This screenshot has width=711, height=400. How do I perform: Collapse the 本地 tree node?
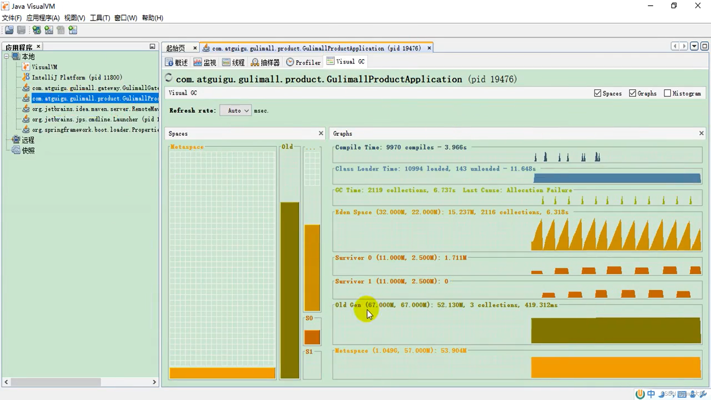[x=6, y=56]
